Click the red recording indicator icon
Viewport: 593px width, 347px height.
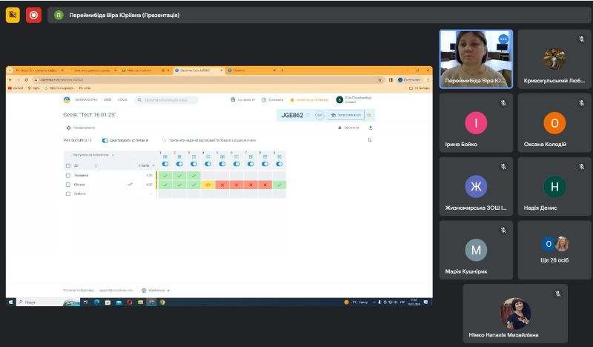click(33, 15)
